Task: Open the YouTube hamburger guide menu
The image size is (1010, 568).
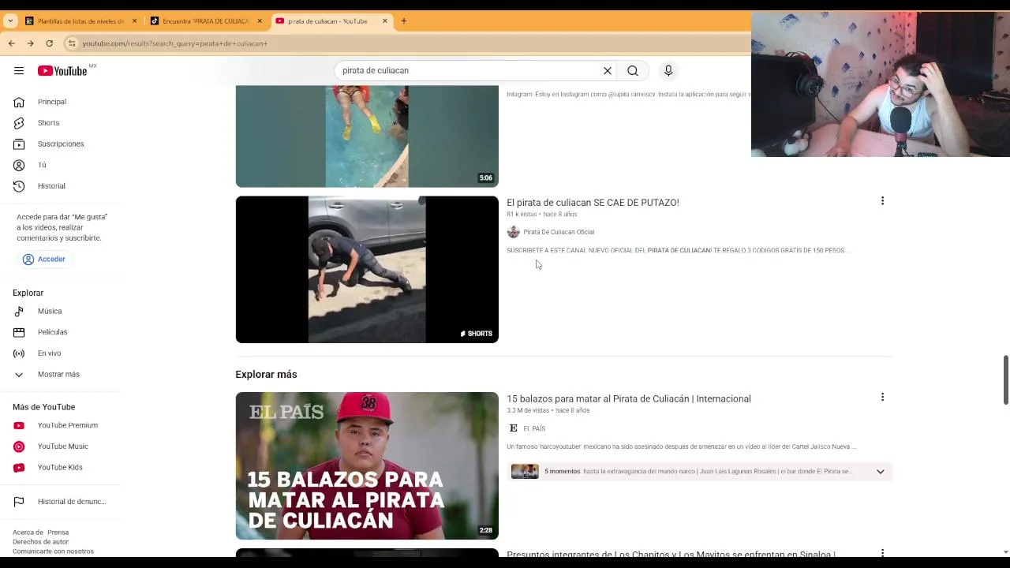Action: pyautogui.click(x=19, y=71)
